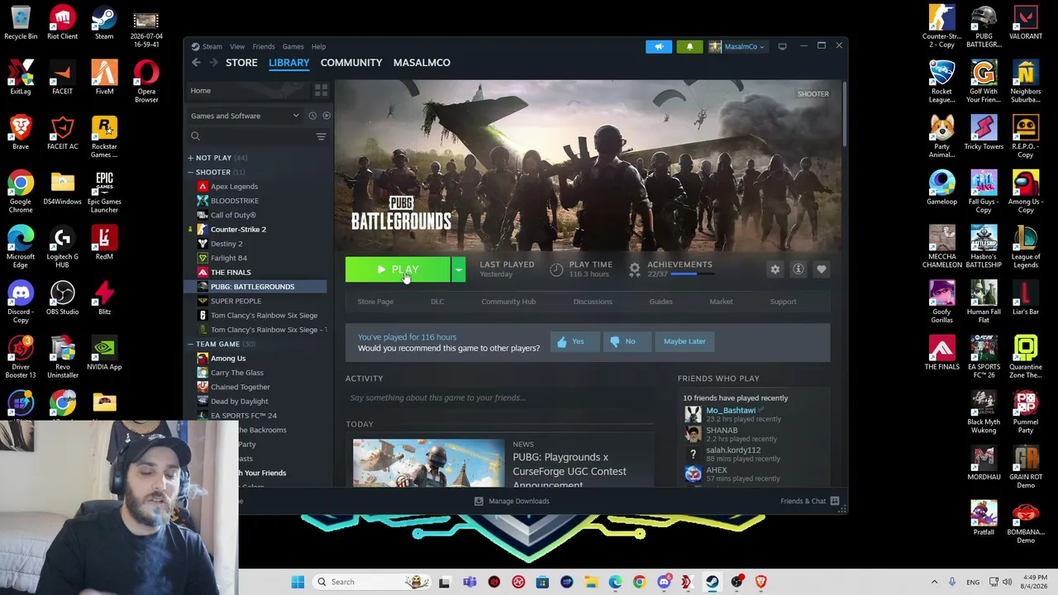This screenshot has width=1058, height=595.
Task: Show PUBG game info panel
Action: click(798, 269)
